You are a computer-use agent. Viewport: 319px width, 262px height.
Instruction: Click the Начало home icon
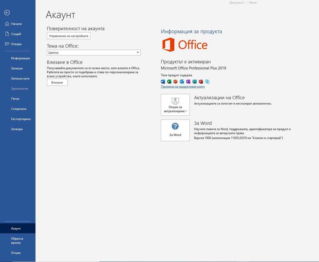pos(7,24)
